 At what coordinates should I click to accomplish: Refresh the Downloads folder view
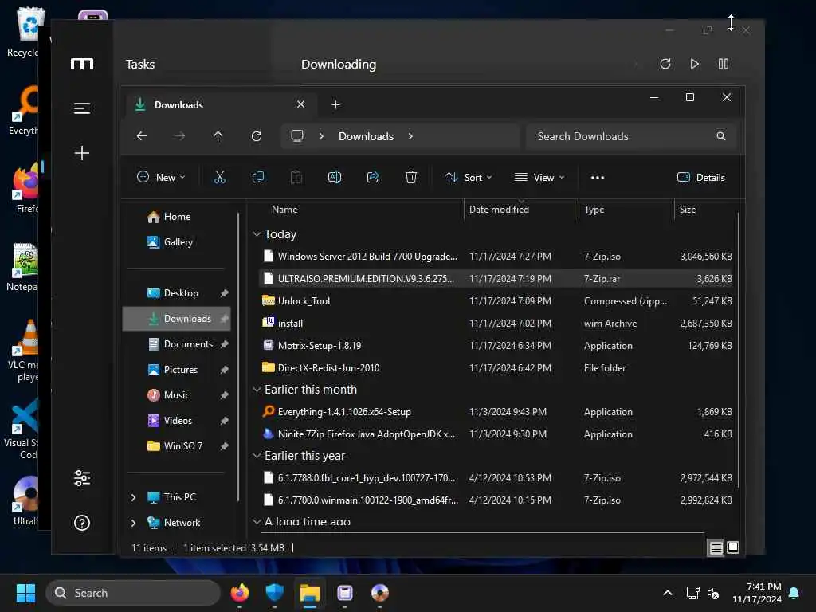pos(257,136)
